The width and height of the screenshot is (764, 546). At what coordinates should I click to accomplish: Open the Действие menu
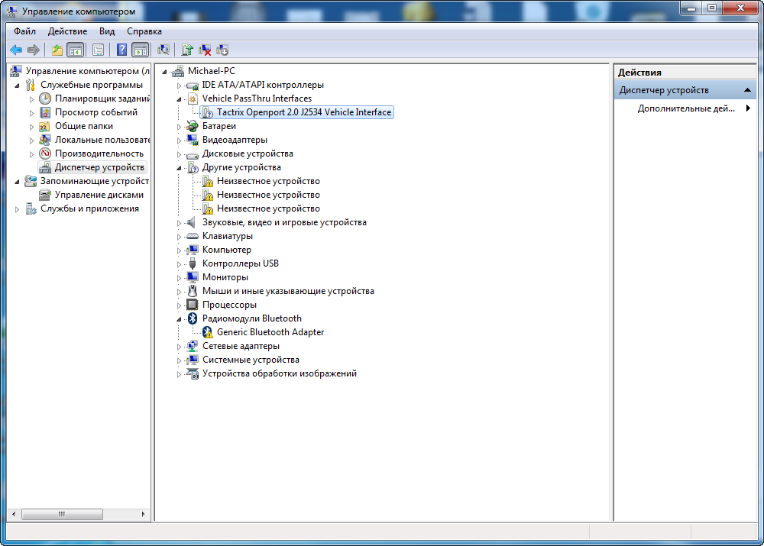(x=67, y=31)
